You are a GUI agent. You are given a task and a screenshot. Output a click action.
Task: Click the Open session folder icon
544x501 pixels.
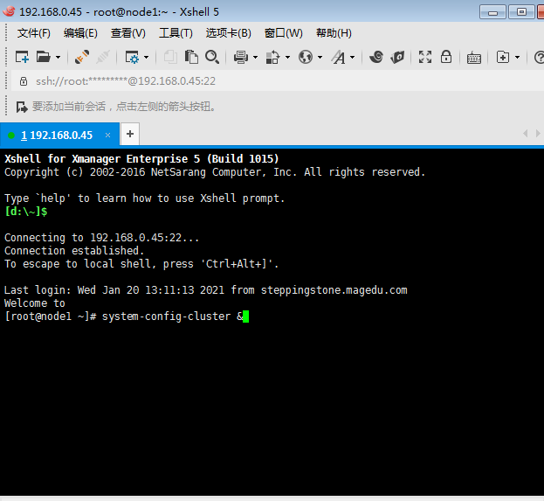(44, 57)
